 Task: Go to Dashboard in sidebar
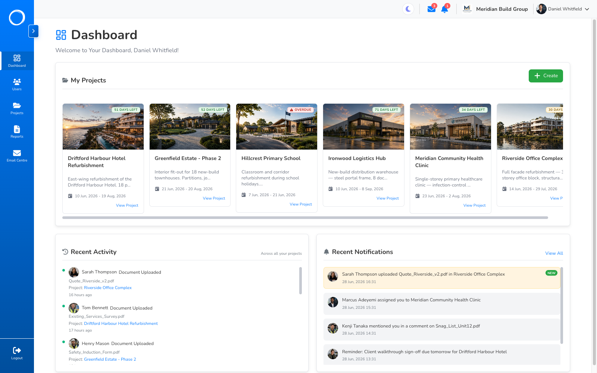(x=17, y=61)
